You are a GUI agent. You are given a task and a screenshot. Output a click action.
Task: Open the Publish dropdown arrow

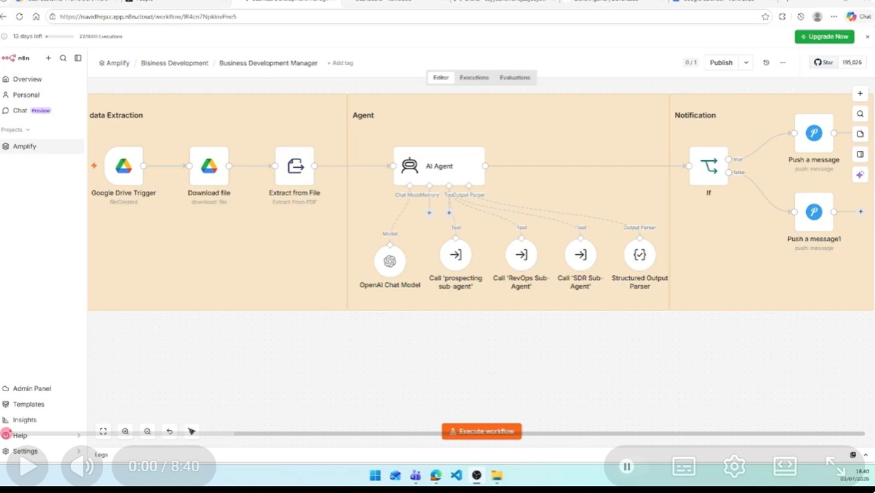click(x=746, y=63)
